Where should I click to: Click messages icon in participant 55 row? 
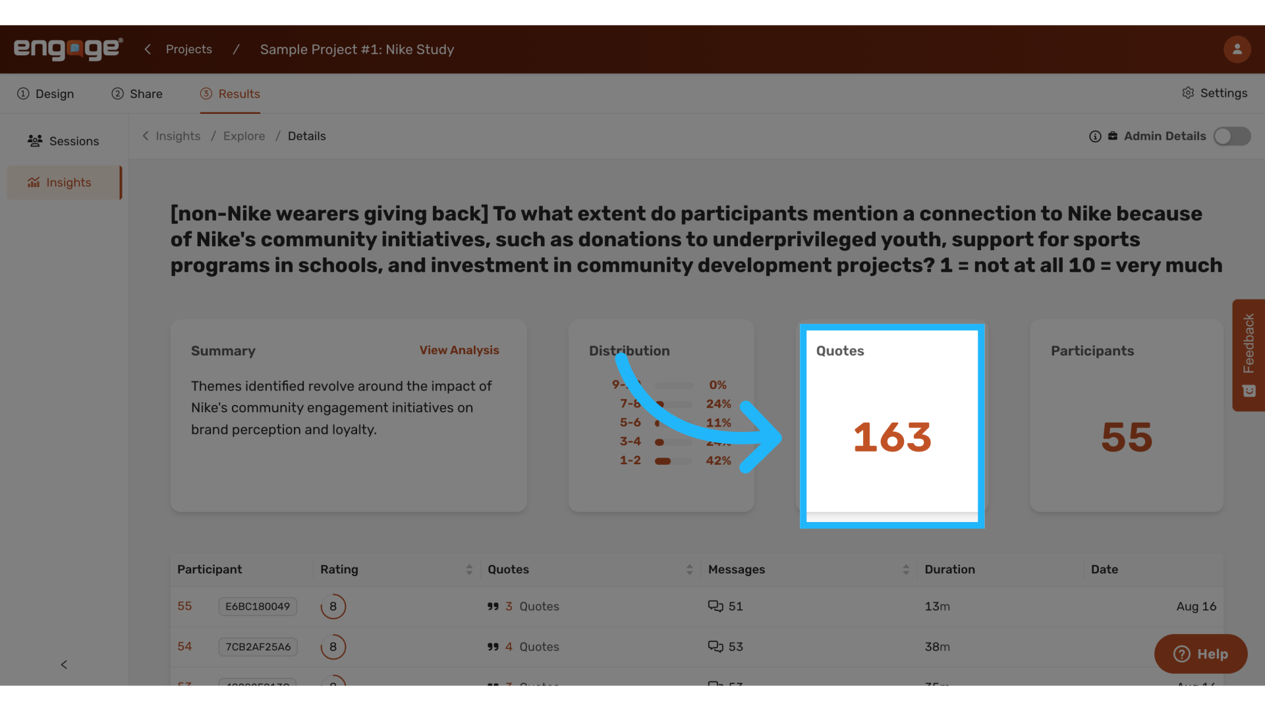click(716, 606)
